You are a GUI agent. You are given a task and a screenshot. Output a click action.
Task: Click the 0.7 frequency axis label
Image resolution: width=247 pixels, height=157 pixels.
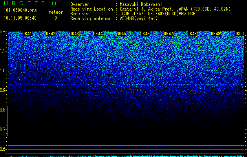(x=3, y=130)
